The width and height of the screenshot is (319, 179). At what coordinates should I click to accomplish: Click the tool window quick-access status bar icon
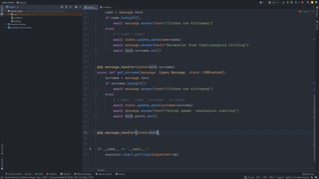[x=1, y=178]
